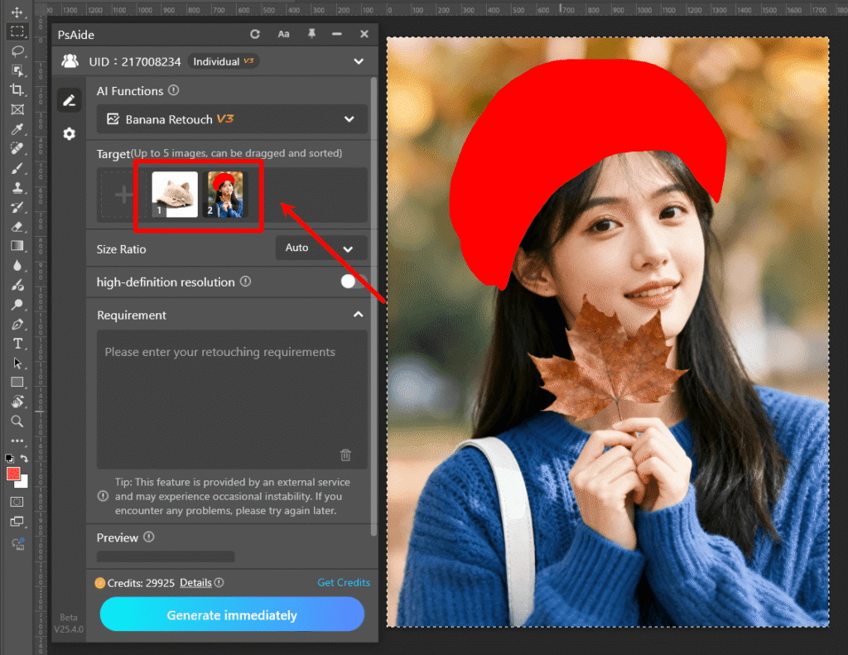Pin the PsAide panel

pos(311,34)
